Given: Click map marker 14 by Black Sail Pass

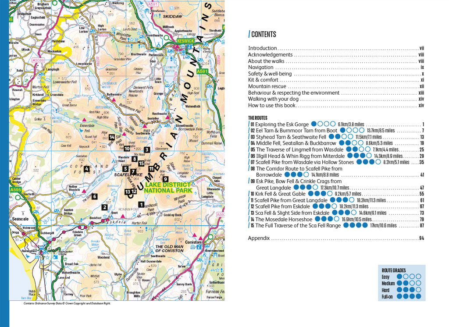Looking at the screenshot, I should click(112, 137).
